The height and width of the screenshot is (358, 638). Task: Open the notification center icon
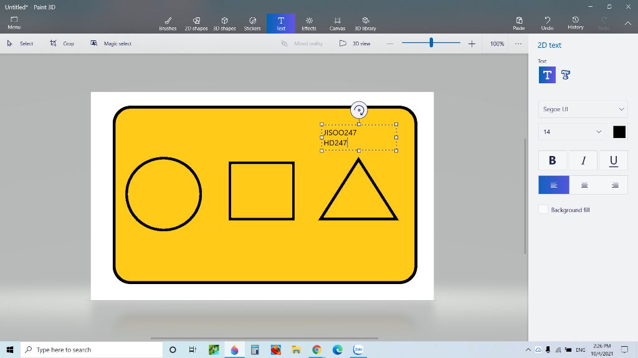click(624, 349)
